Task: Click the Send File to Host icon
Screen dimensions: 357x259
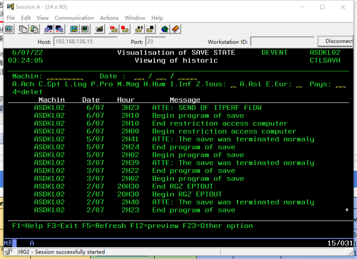Action: [49, 29]
